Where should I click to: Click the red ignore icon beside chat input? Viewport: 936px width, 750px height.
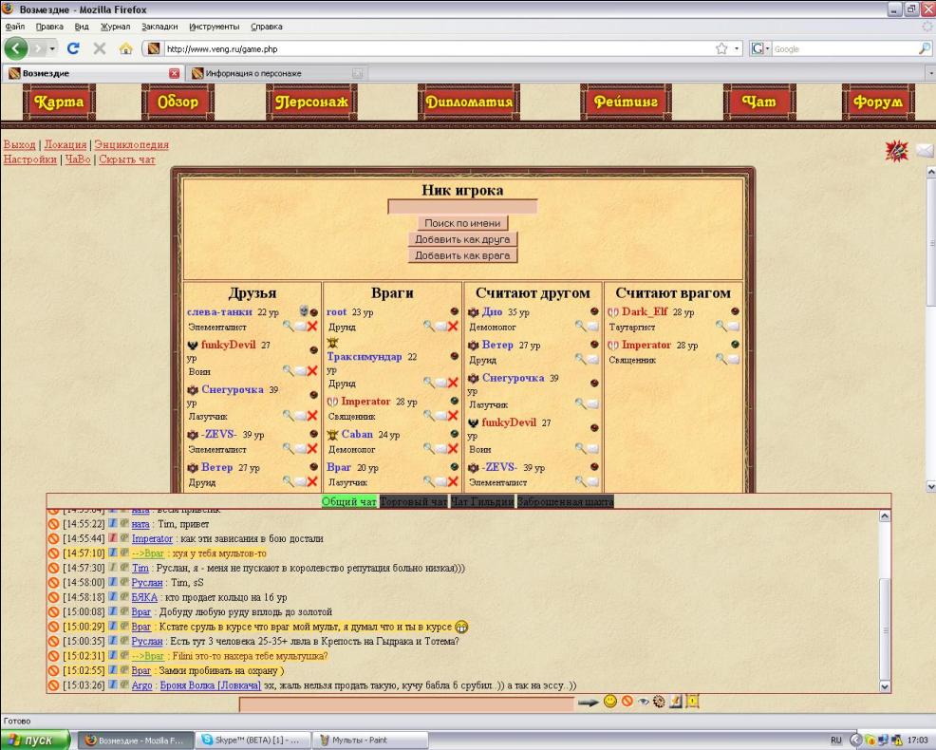point(627,701)
